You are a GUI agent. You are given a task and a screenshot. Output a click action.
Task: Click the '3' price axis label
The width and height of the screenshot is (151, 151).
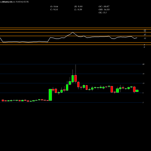coord(143,102)
